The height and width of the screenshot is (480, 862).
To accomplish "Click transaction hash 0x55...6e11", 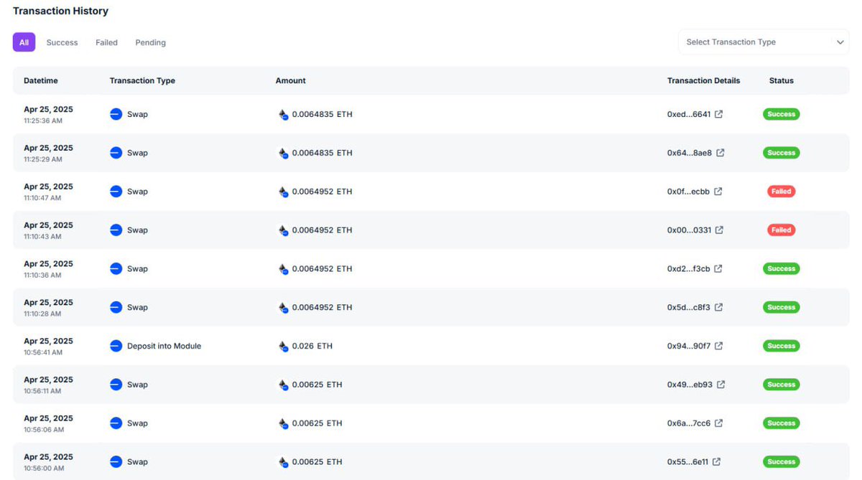I will click(687, 462).
